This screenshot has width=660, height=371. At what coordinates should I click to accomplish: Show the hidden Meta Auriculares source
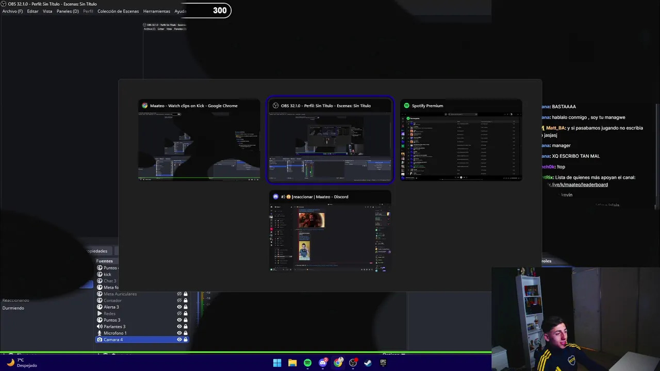[x=179, y=294]
